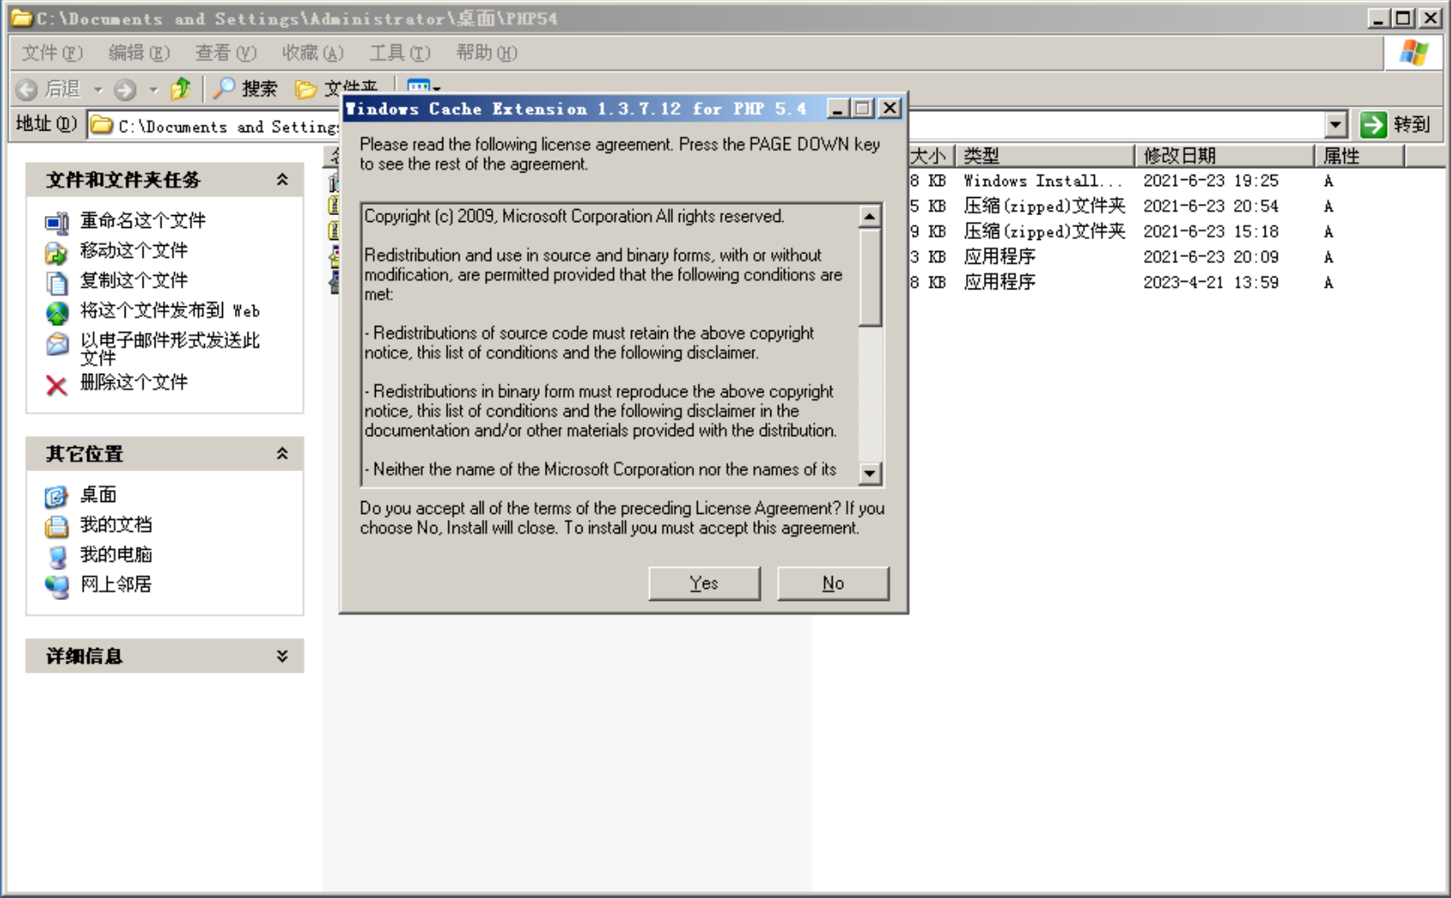Click the rename file icon

57,223
